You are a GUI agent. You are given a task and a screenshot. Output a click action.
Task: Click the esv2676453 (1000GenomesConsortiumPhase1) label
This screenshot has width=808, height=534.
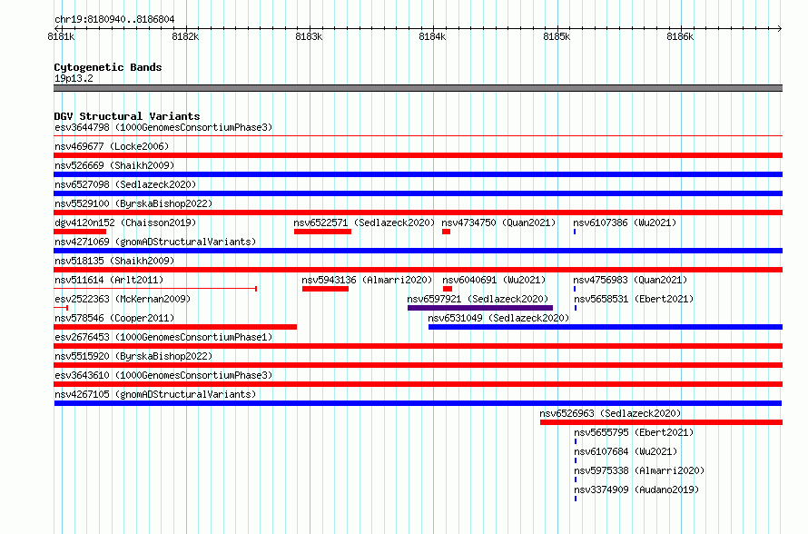[163, 337]
